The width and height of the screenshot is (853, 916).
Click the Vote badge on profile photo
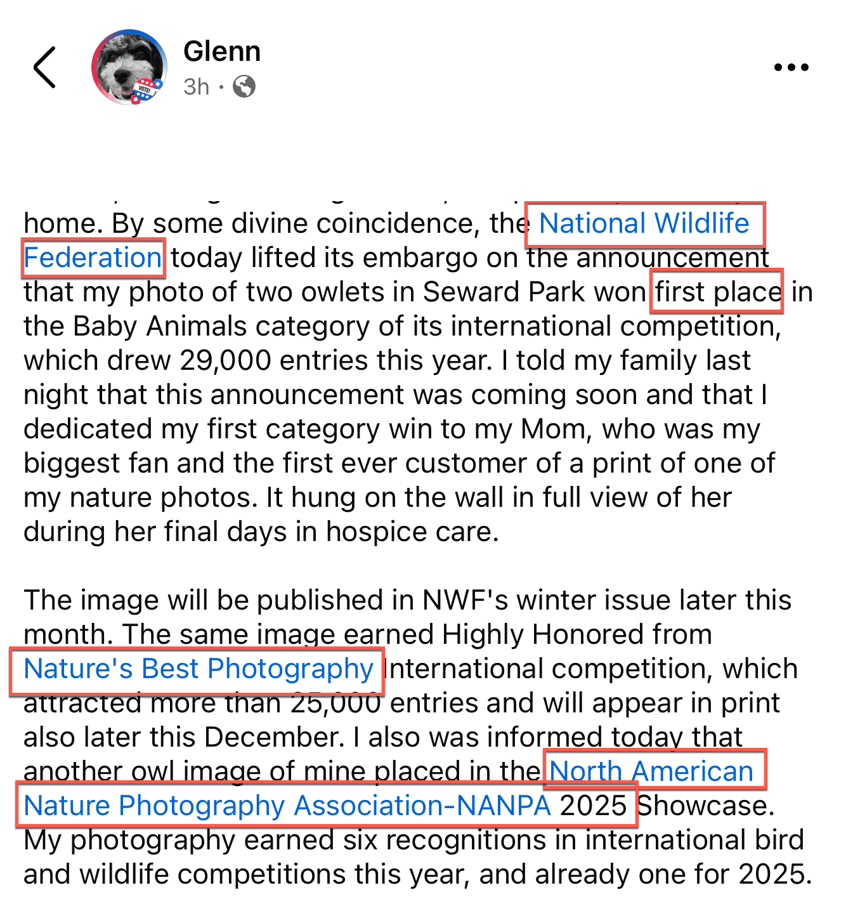click(145, 89)
